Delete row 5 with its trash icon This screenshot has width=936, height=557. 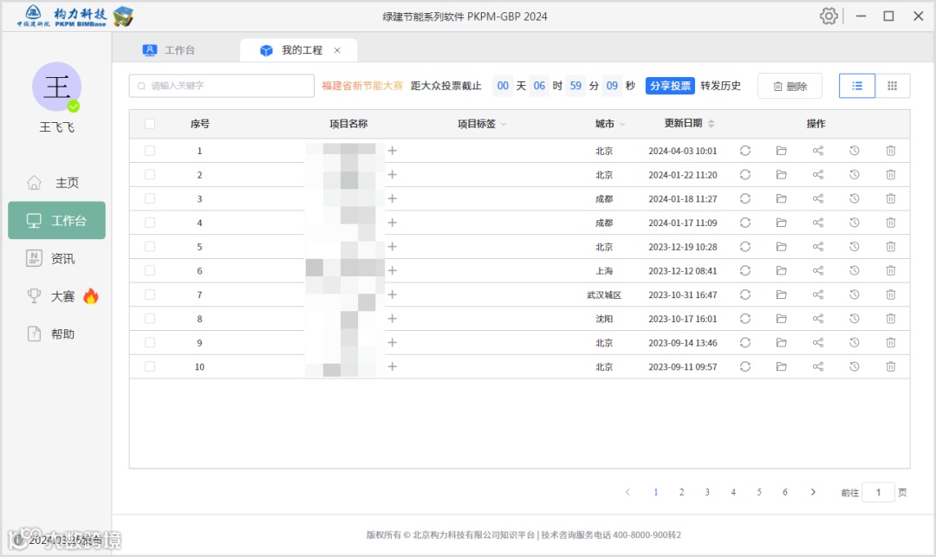tap(891, 246)
